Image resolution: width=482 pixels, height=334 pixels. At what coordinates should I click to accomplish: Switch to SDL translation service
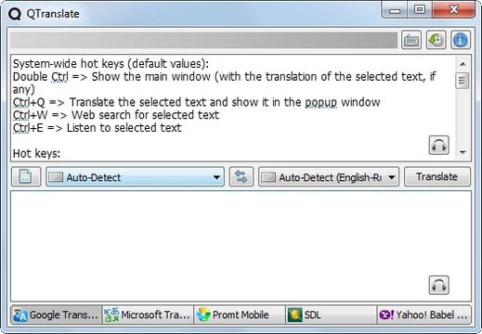(331, 315)
